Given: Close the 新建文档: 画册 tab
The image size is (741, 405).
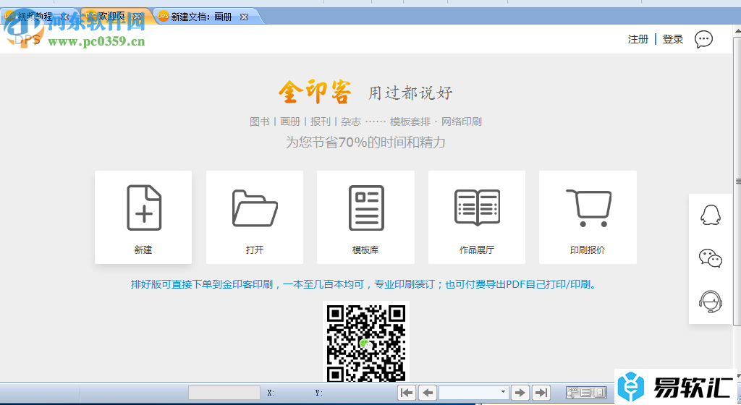Looking at the screenshot, I should 244,17.
